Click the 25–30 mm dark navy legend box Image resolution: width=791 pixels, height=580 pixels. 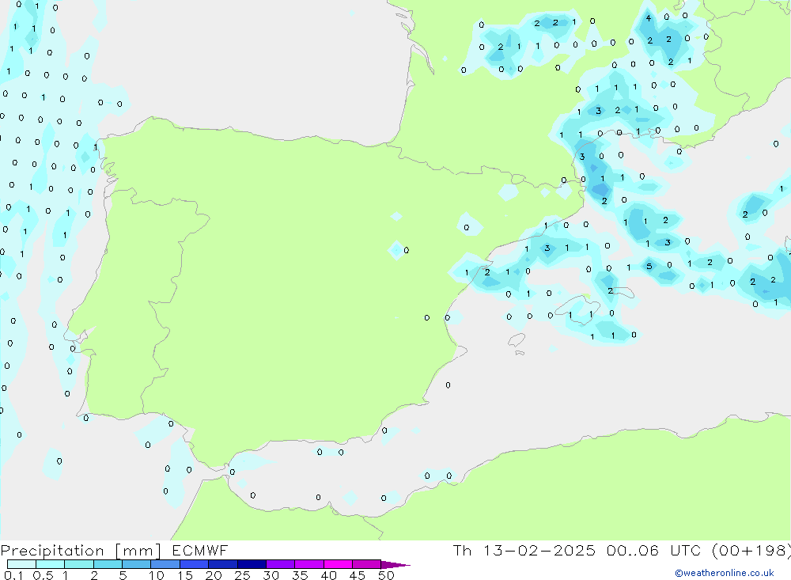(252, 564)
